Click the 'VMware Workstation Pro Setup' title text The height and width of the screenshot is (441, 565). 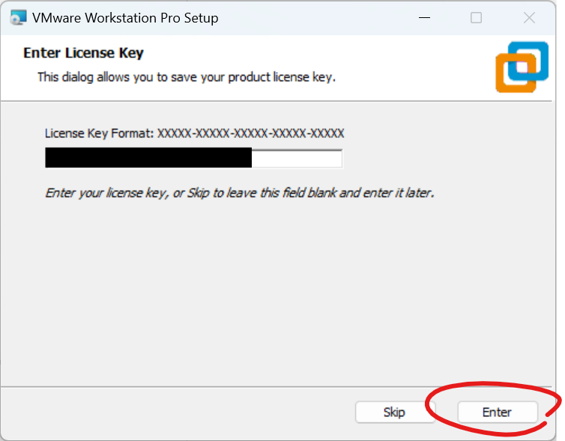tap(125, 18)
